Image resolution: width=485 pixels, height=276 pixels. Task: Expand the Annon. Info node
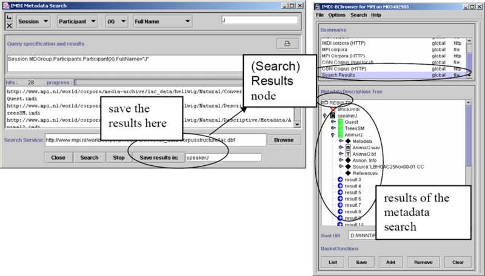tap(341, 160)
